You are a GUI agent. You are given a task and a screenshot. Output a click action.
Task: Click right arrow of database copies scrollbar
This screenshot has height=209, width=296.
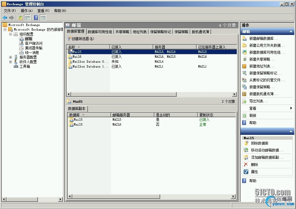233,197
